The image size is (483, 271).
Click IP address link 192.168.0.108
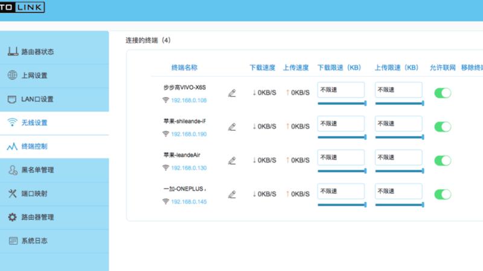pyautogui.click(x=189, y=101)
